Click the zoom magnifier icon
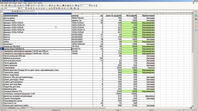This screenshot has height=111, width=198. (x=73, y=6)
